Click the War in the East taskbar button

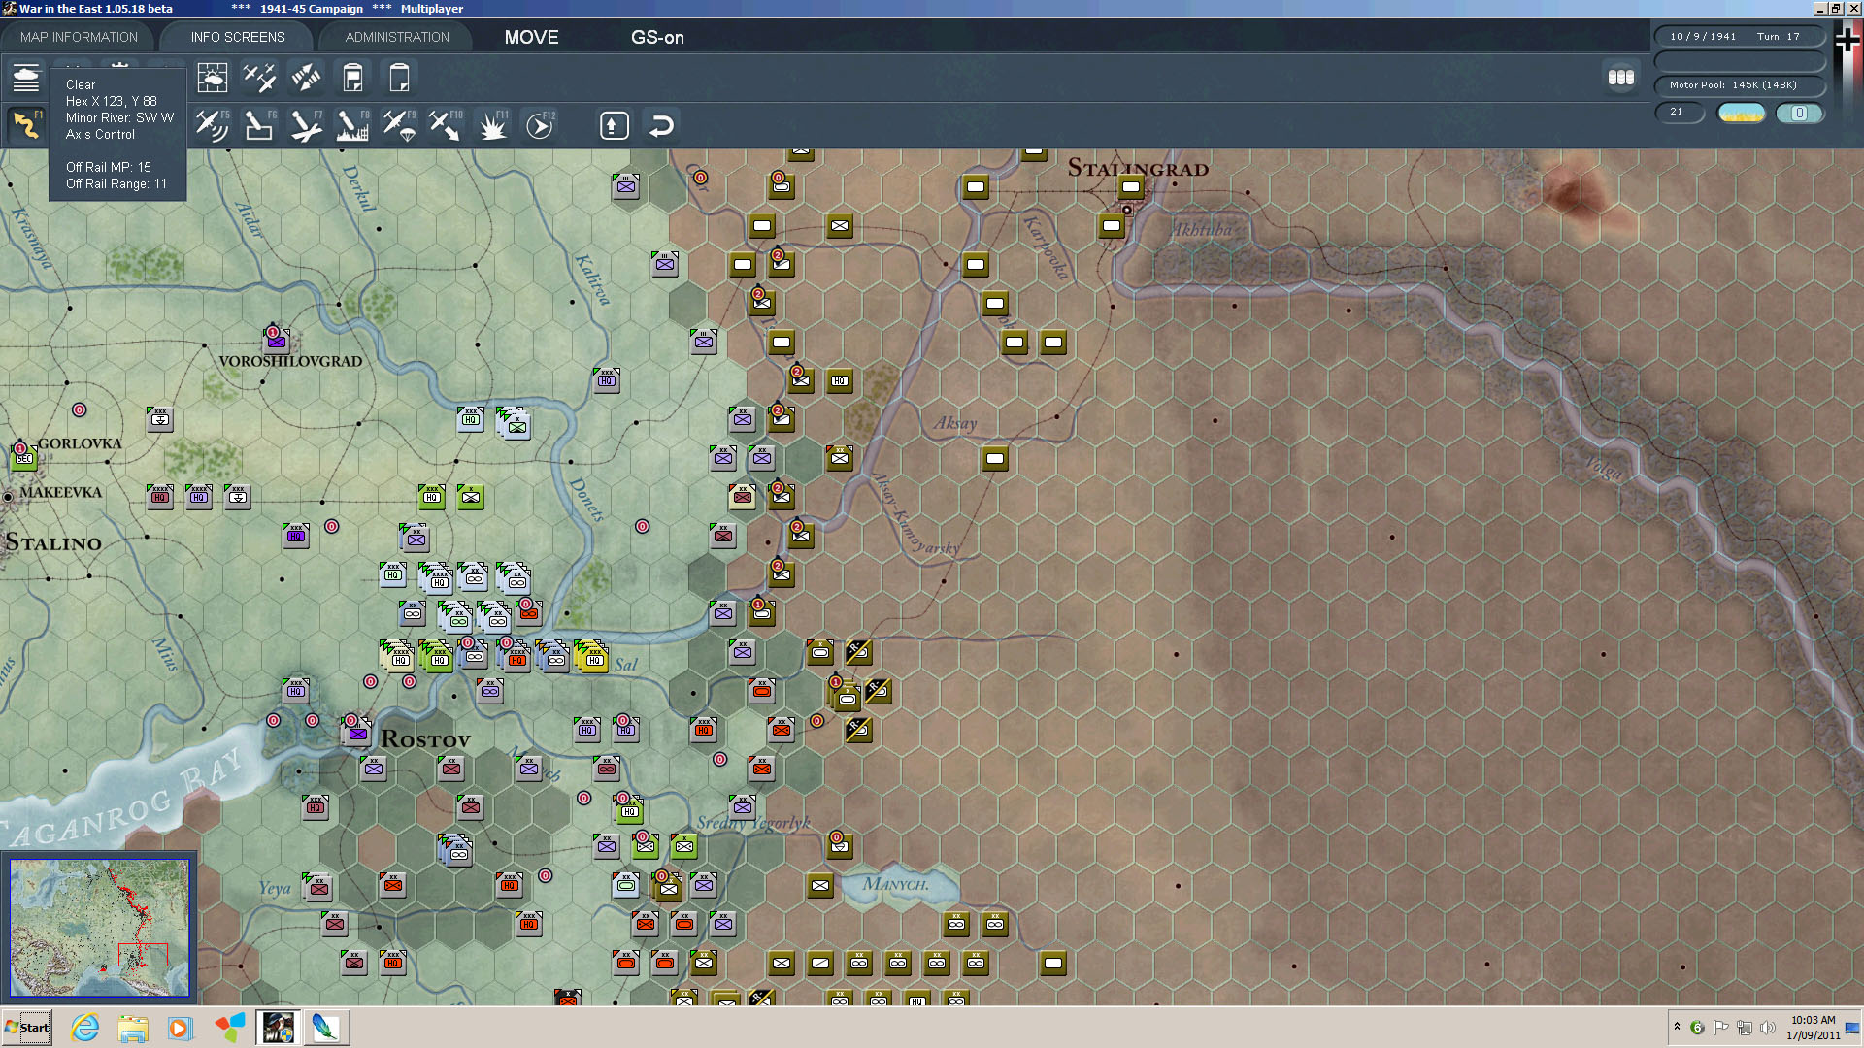pyautogui.click(x=278, y=1028)
